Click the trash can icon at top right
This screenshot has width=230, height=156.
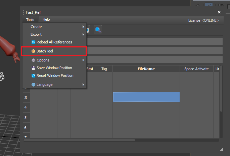[x=229, y=5]
